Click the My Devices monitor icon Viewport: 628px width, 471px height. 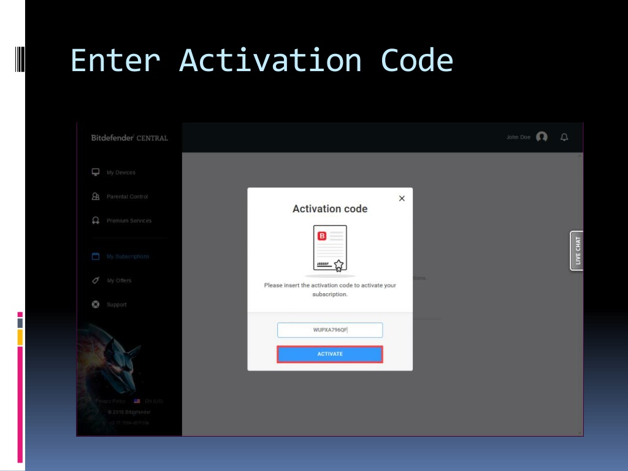click(x=95, y=172)
